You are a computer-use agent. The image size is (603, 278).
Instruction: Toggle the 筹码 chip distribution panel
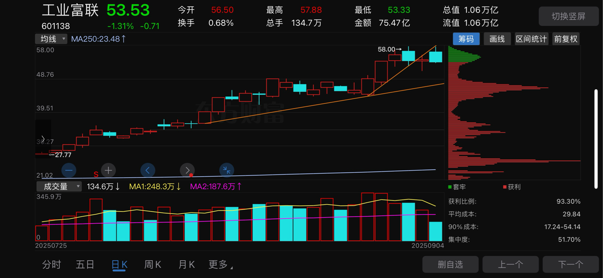coord(466,39)
